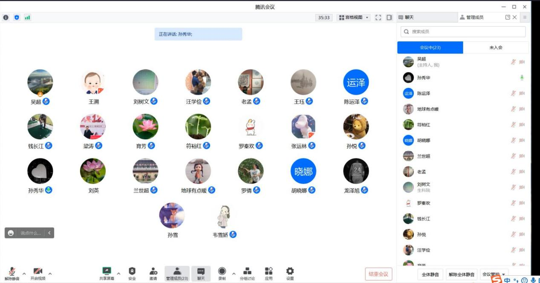Viewport: 540px width, 283px height.
Task: Open 设置 settings gear in toolbar
Action: pos(290,271)
